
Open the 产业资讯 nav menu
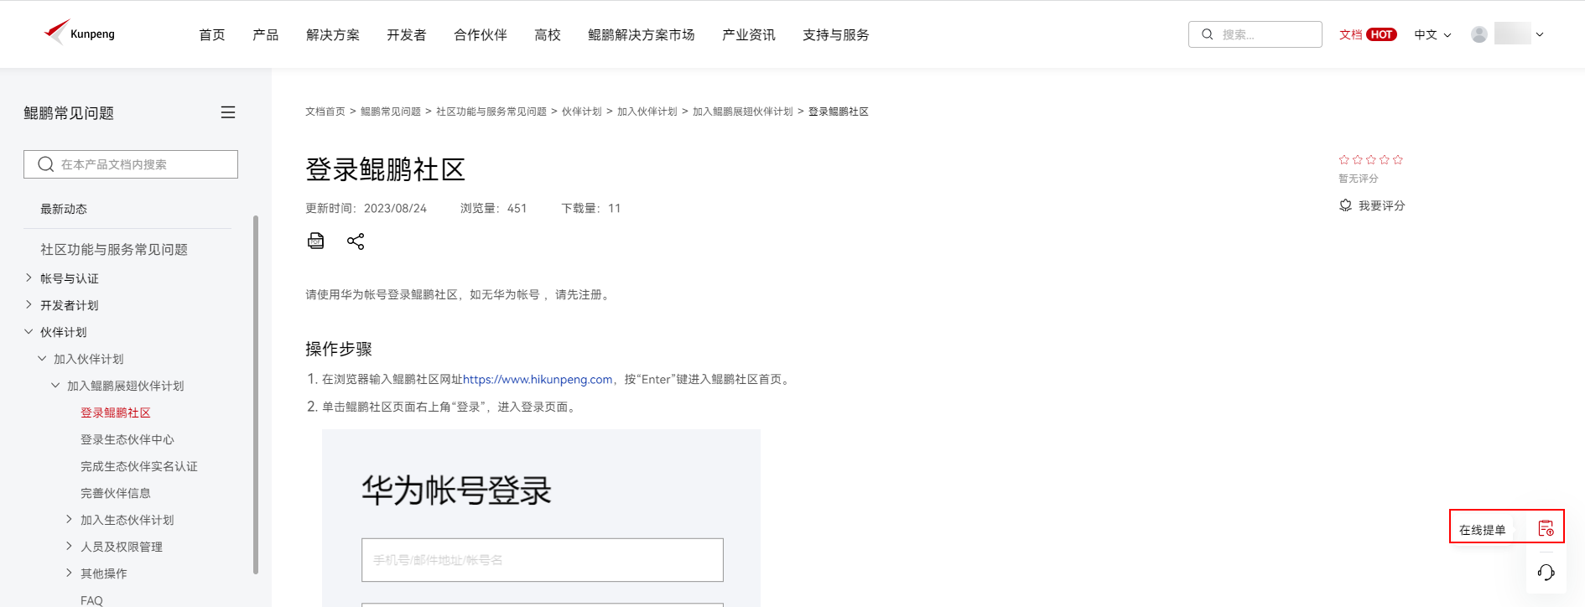749,34
